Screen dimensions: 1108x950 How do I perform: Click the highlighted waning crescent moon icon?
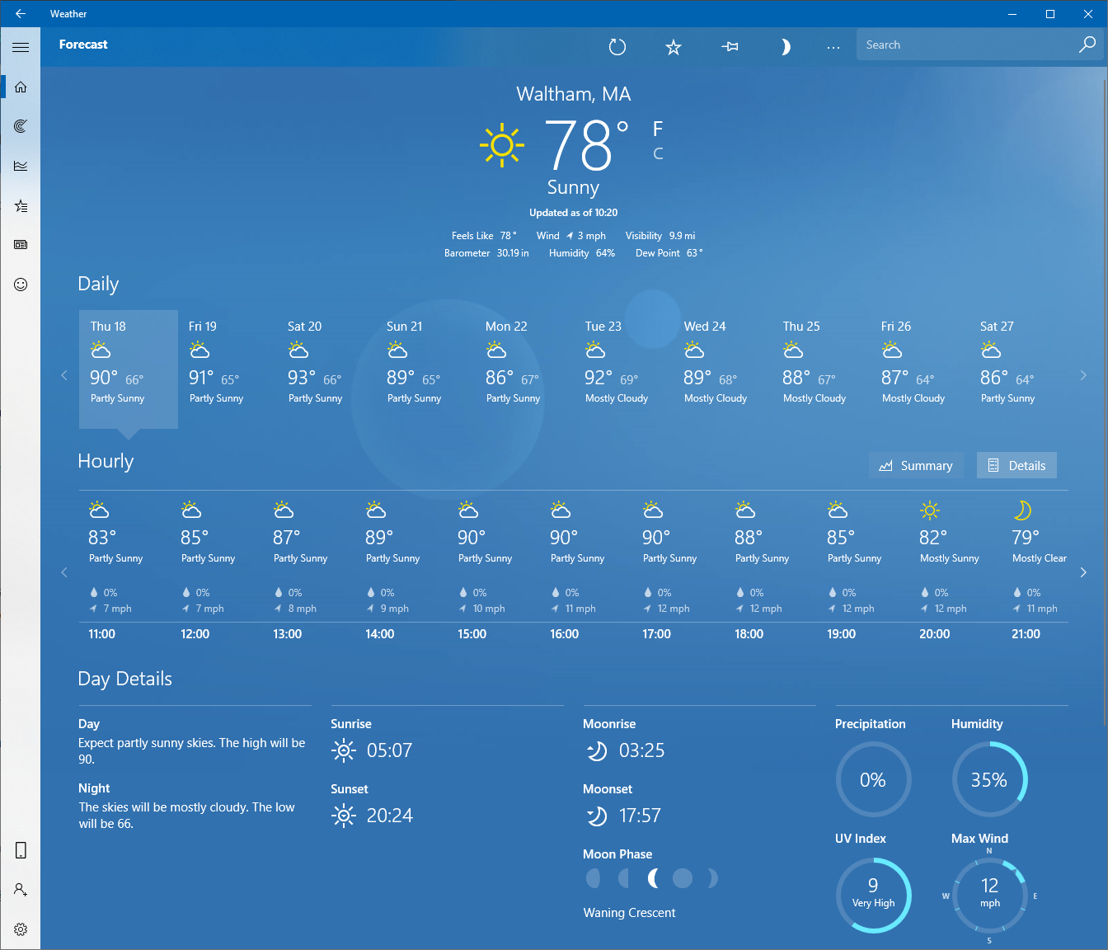point(653,878)
